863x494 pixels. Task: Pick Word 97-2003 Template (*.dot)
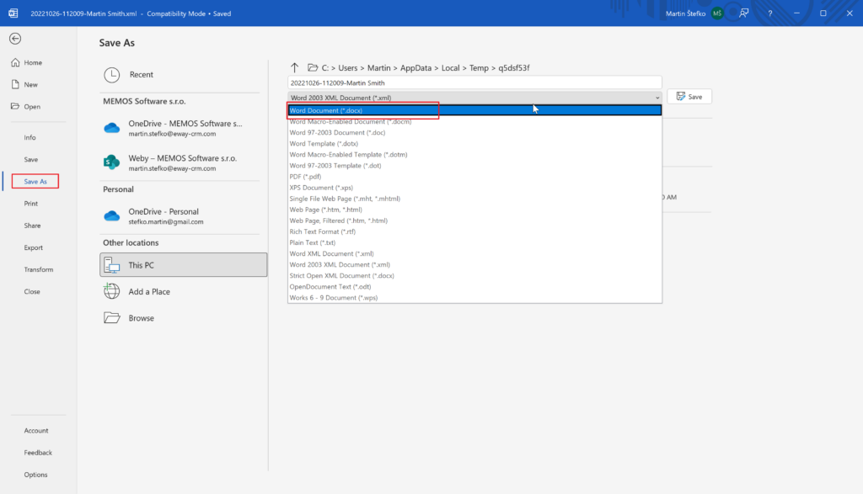tap(474, 166)
